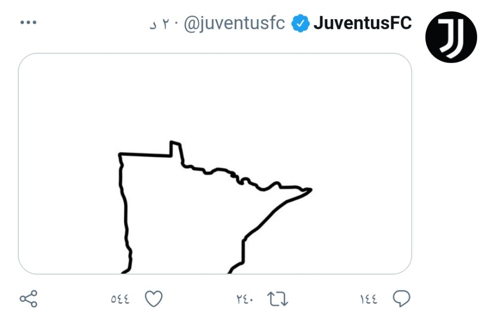Image resolution: width=494 pixels, height=321 pixels.
Task: Click the blue verified badge
Action: (300, 23)
